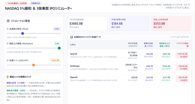This screenshot has width=195, height=104.
Task: Click the bar chart icon beside 企業別IPOインパクト詳細データ
Action: [71, 37]
